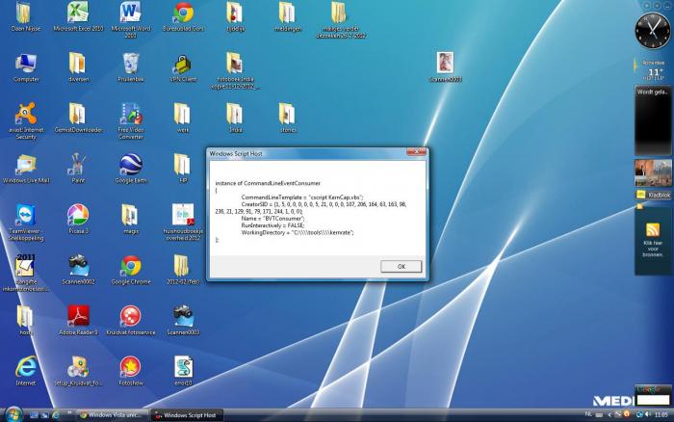The image size is (674, 422).
Task: Select the error10 script file icon
Action: pos(183,367)
